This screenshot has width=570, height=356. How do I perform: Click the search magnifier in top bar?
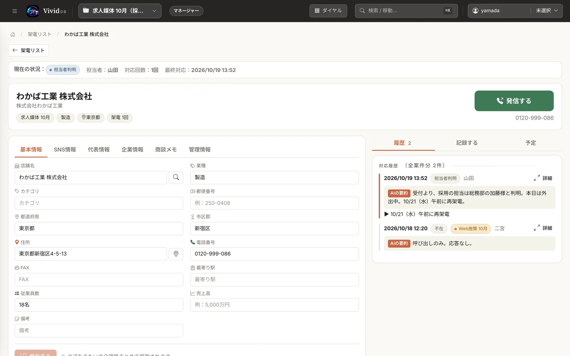[362, 11]
